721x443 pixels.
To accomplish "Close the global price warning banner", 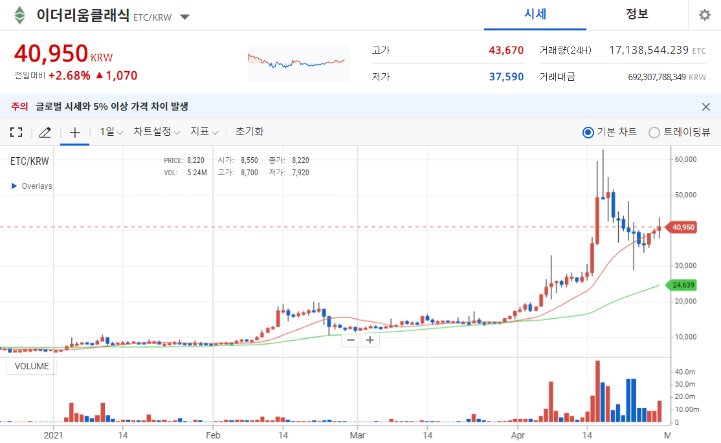I will click(706, 107).
